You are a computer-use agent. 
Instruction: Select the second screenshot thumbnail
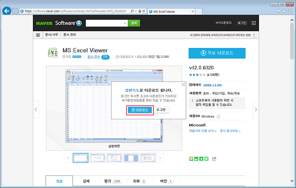point(97,158)
